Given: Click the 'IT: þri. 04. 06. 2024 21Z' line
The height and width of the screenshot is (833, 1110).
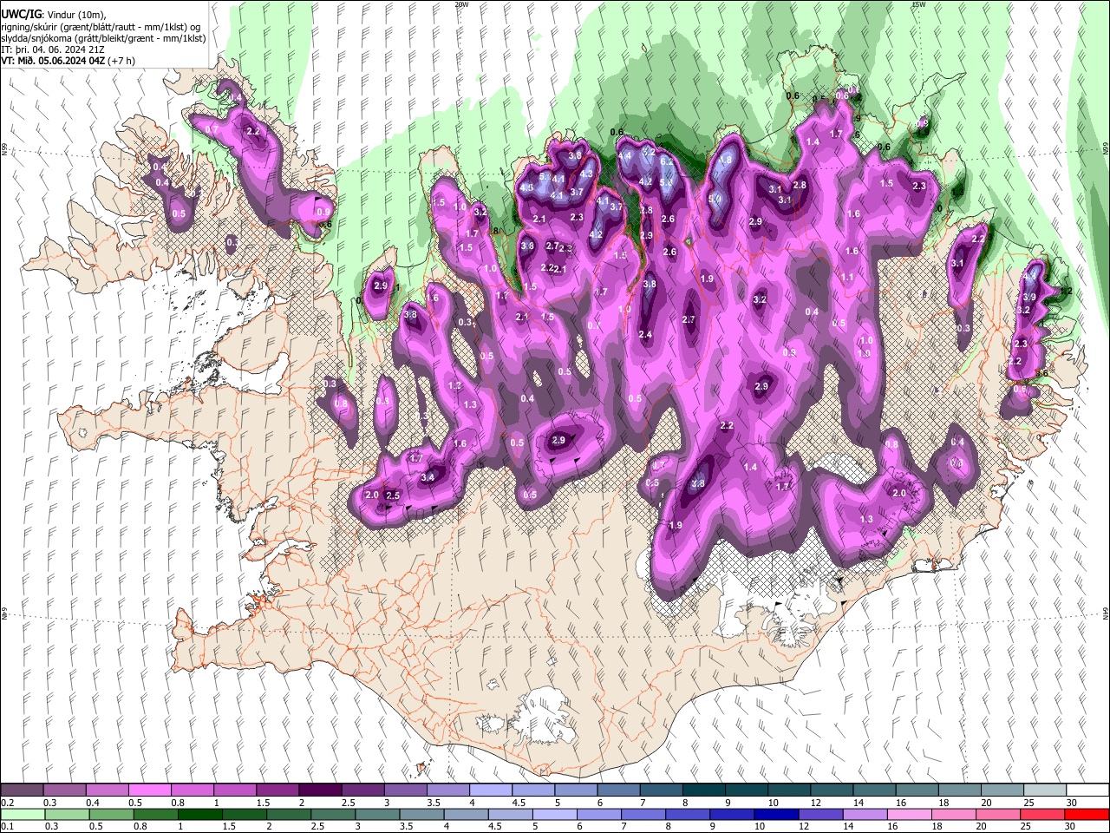Looking at the screenshot, I should click(x=52, y=49).
